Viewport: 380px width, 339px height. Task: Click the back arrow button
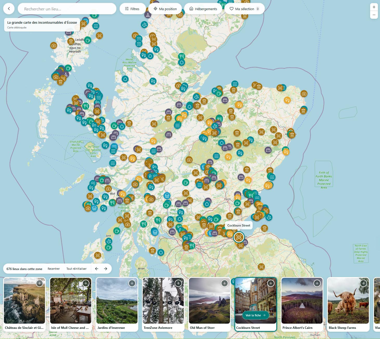(9, 9)
